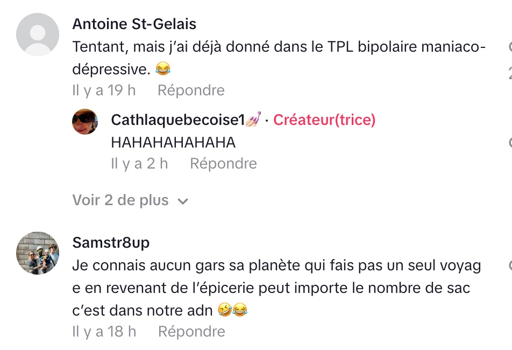The image size is (512, 350).
Task: Expand replies with the chevron arrow
Action: coord(183,201)
